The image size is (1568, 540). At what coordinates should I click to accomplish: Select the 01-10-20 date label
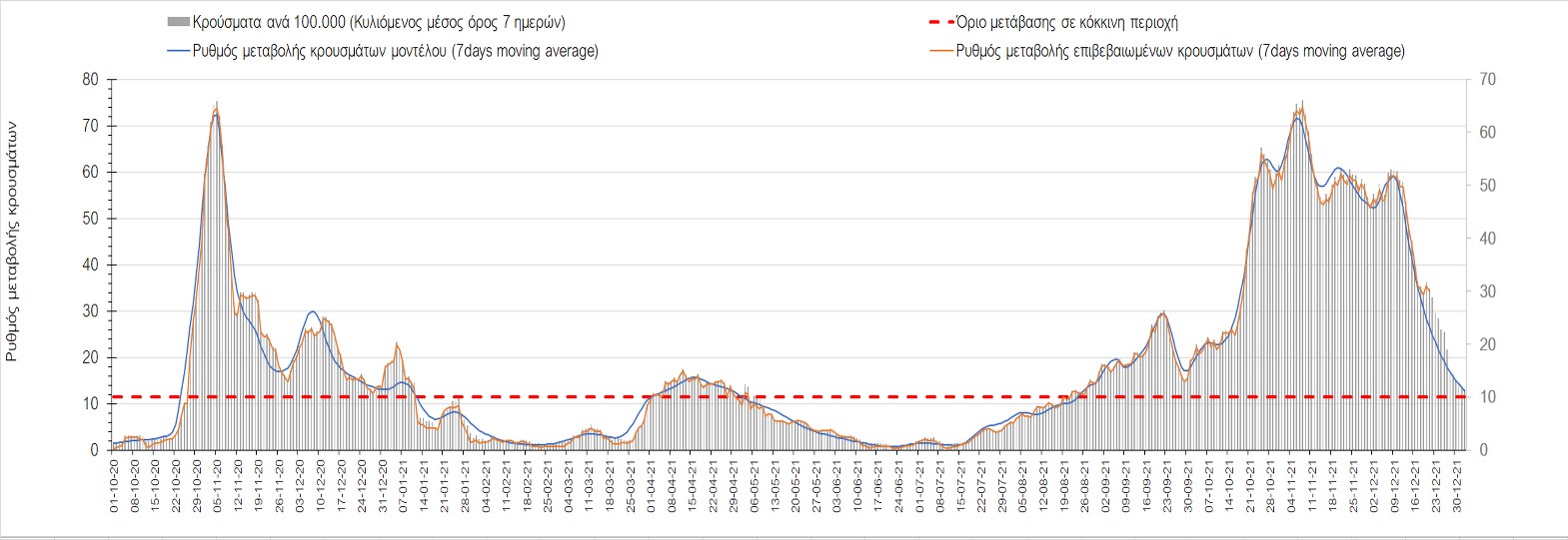114,486
